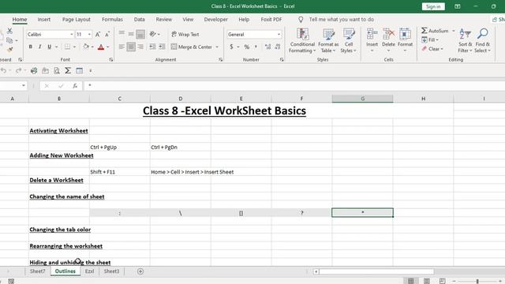
Task: Toggle Italic formatting
Action: click(x=39, y=47)
